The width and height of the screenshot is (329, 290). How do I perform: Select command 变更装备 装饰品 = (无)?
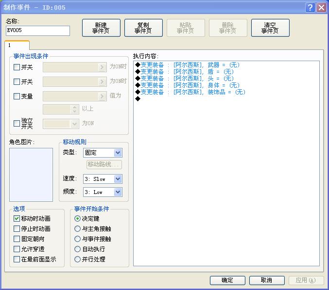tap(190, 92)
